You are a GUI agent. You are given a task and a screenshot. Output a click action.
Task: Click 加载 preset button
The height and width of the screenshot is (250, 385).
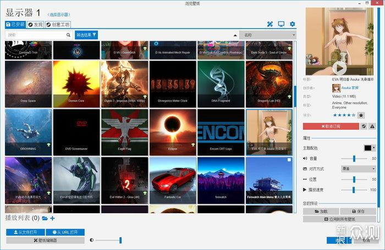(x=321, y=211)
